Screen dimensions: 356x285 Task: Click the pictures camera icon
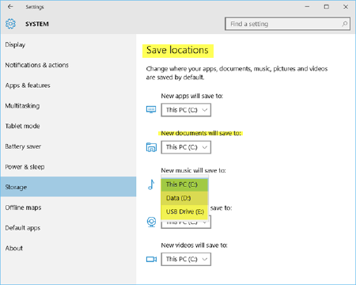click(x=151, y=222)
